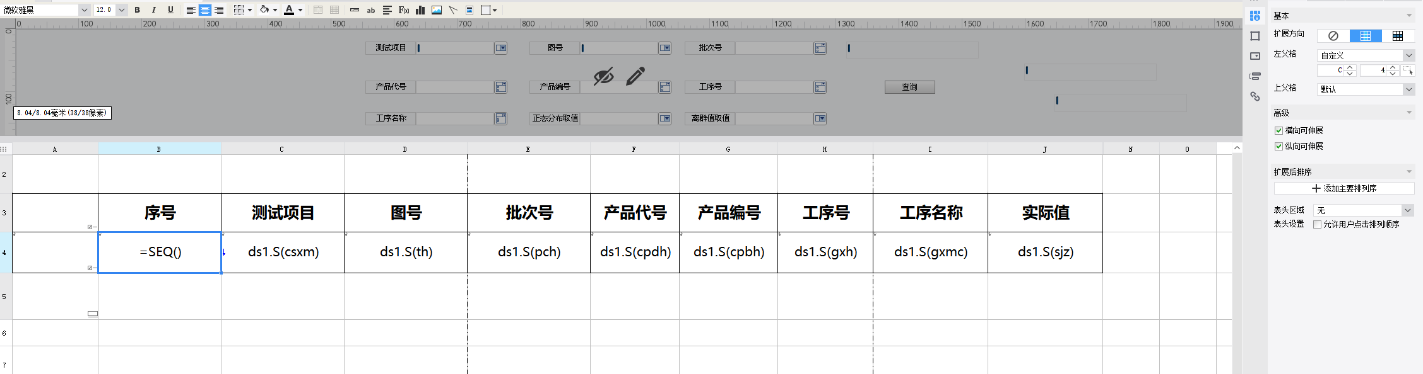Apply the cell border tool
This screenshot has width=1423, height=374.
tap(239, 10)
